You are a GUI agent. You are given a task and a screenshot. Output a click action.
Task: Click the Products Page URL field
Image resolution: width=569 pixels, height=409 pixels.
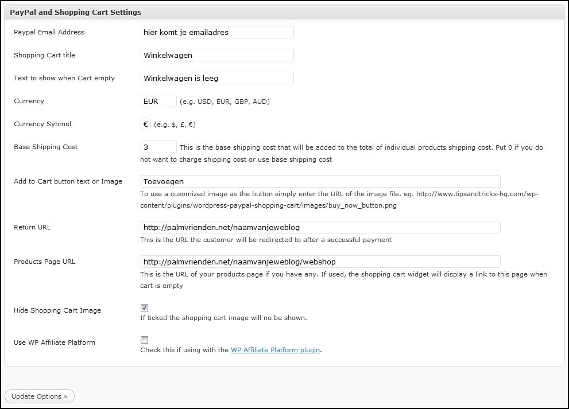point(320,262)
